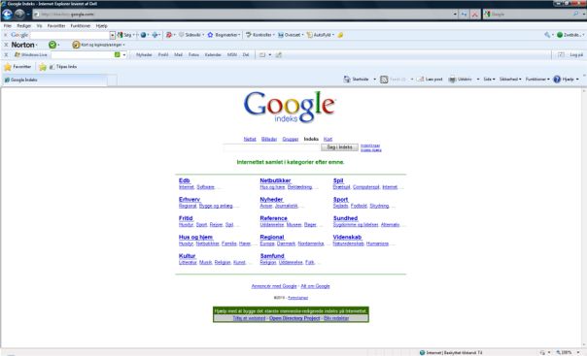Screen dimensions: 587x356
Task: Open the Samfund category link
Action: (272, 256)
